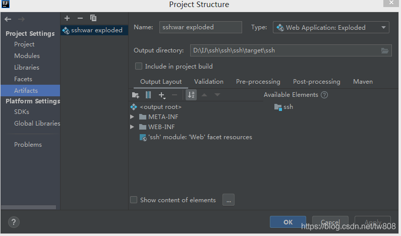Click the Cancel button
The height and width of the screenshot is (236, 401).
click(x=330, y=222)
